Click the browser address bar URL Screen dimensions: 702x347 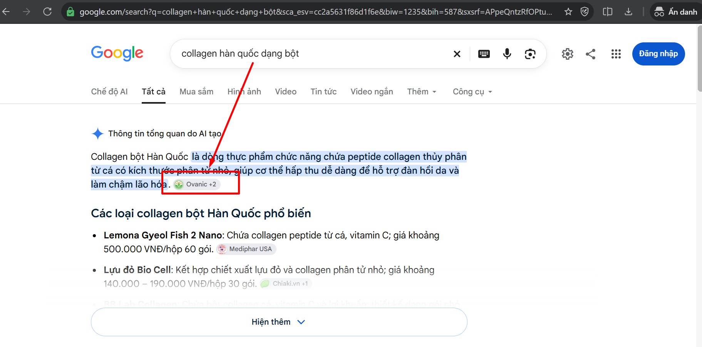point(316,12)
